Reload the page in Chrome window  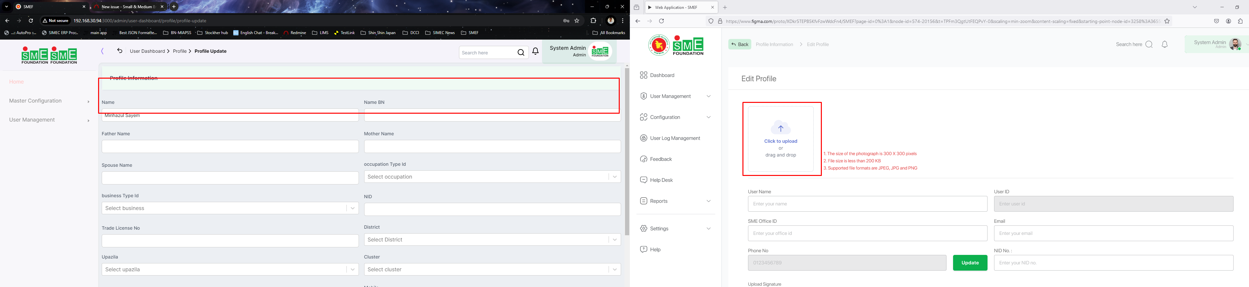31,21
